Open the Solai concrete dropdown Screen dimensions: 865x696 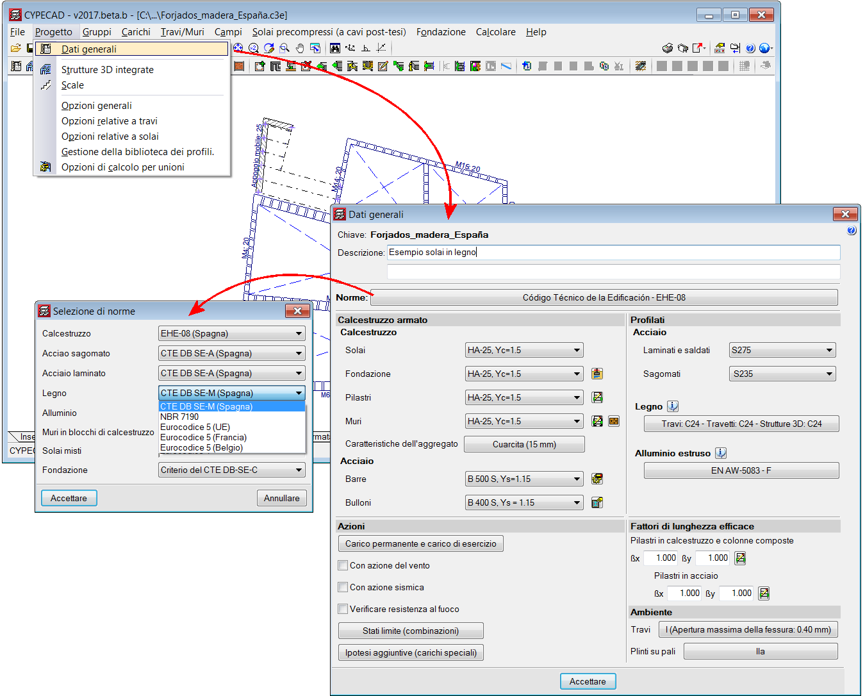(x=524, y=350)
